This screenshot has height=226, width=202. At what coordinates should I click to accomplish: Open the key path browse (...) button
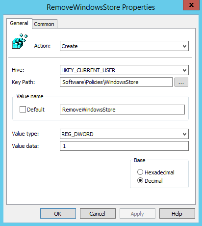pos(181,82)
